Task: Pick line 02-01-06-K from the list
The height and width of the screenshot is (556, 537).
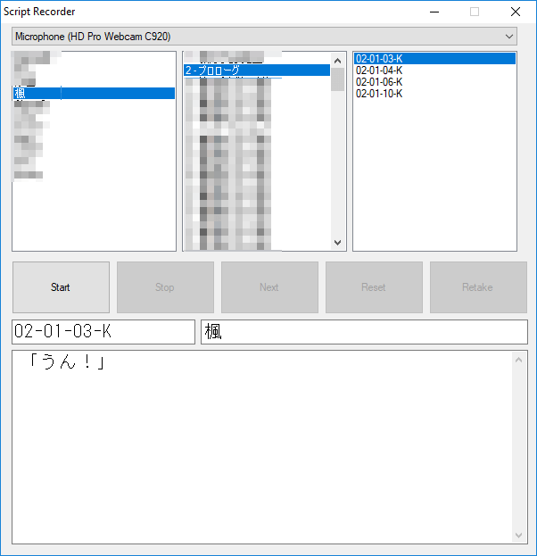Action: click(434, 82)
